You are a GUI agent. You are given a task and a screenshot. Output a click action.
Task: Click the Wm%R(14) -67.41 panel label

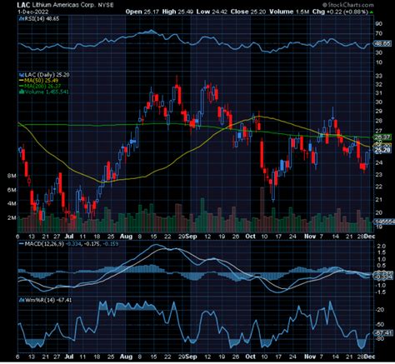(48, 300)
